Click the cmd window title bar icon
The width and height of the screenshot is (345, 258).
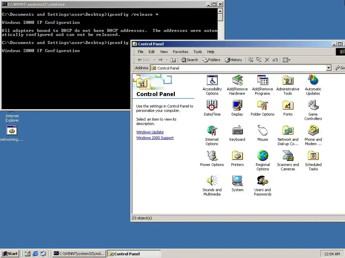tap(4, 4)
